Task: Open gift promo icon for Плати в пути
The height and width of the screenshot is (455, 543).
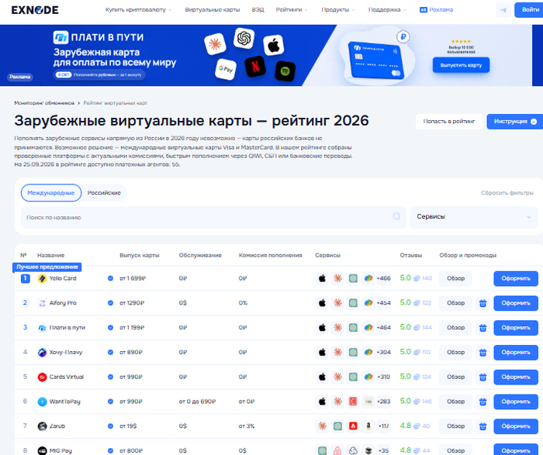Action: 482,328
